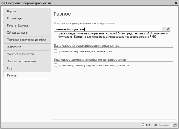179x129 pixels.
Task: Select the Печать, Единицы tab
Action: click(27, 25)
